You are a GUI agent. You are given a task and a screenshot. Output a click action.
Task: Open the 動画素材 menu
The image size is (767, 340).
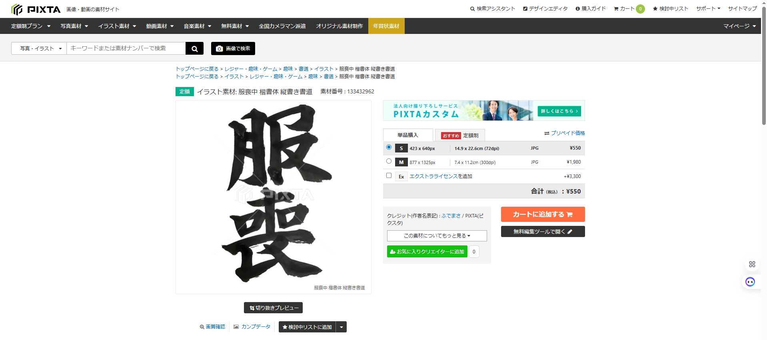(x=160, y=26)
